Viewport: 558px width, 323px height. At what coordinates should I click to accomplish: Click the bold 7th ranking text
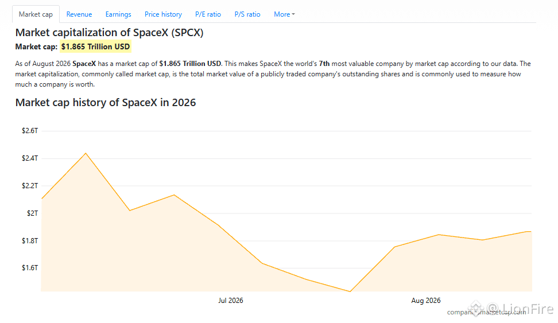[x=324, y=64]
